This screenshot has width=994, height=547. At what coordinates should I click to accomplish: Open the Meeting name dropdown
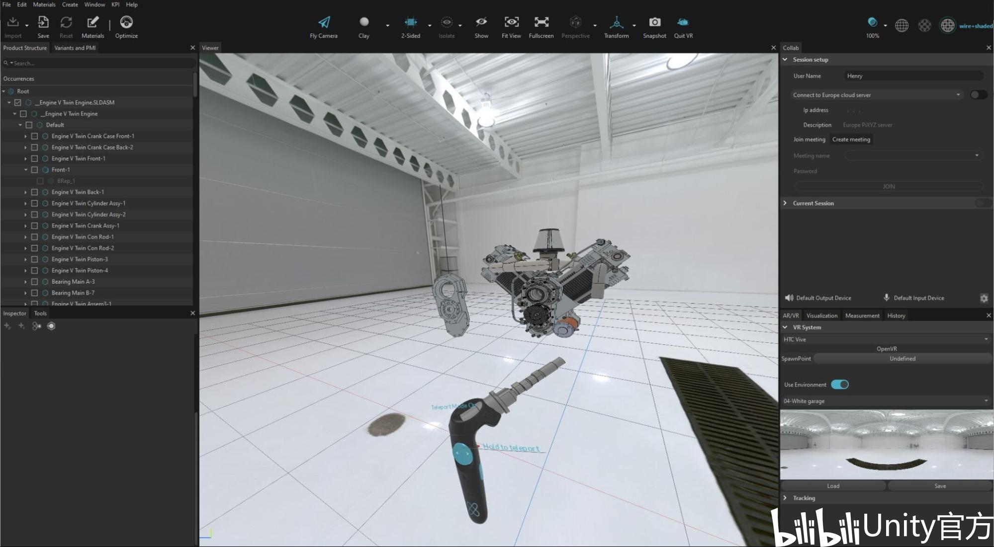(x=913, y=156)
